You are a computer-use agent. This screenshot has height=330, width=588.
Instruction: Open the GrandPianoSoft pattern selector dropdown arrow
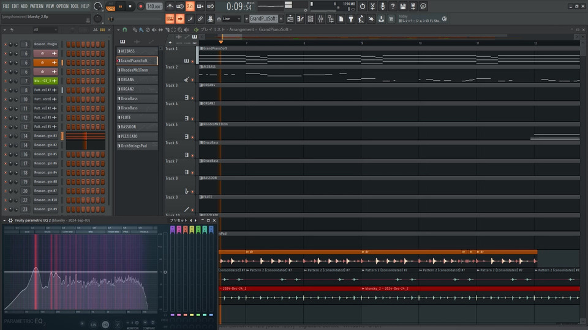[246, 19]
